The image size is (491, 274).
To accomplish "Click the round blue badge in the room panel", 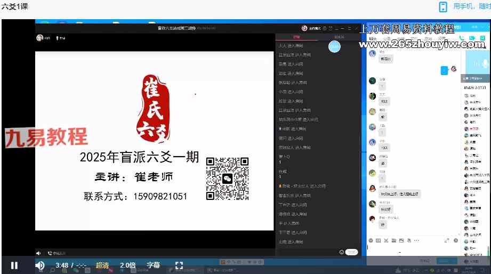I will click(334, 47).
